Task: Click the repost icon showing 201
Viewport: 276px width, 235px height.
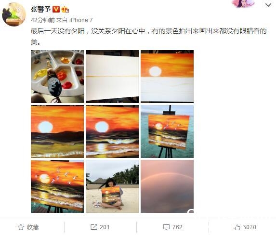Action: coord(93,227)
